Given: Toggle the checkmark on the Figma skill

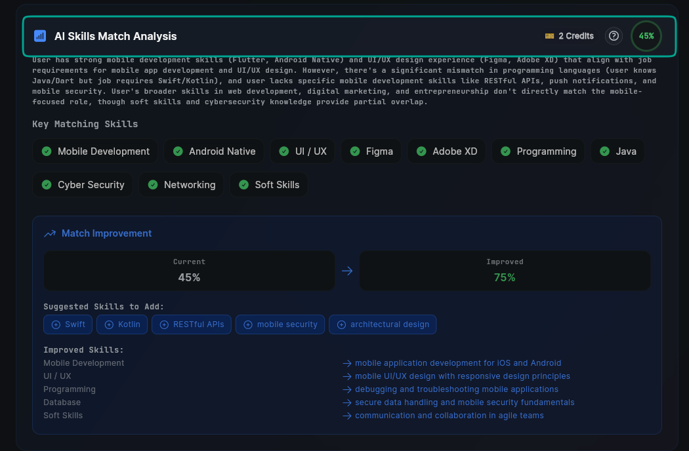Looking at the screenshot, I should tap(354, 151).
